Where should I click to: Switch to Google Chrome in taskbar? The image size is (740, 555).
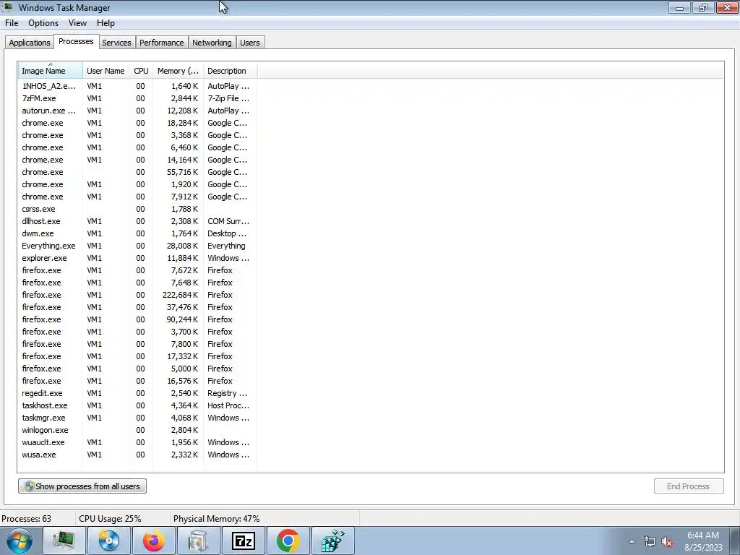(x=288, y=541)
